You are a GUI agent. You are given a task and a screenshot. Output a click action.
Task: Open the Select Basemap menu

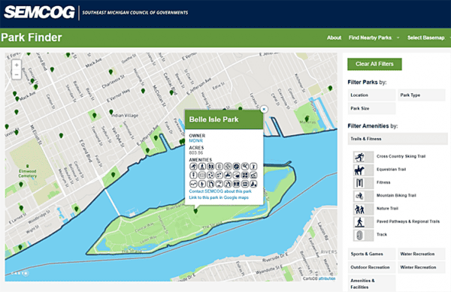428,38
